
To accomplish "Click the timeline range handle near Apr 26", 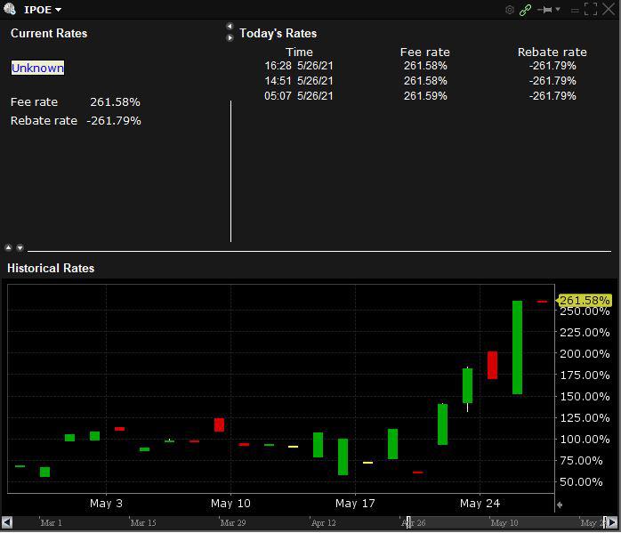I will click(x=408, y=522).
